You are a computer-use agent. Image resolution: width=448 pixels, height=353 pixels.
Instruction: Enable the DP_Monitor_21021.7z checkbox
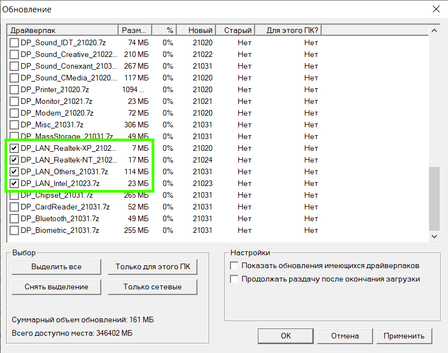point(14,101)
